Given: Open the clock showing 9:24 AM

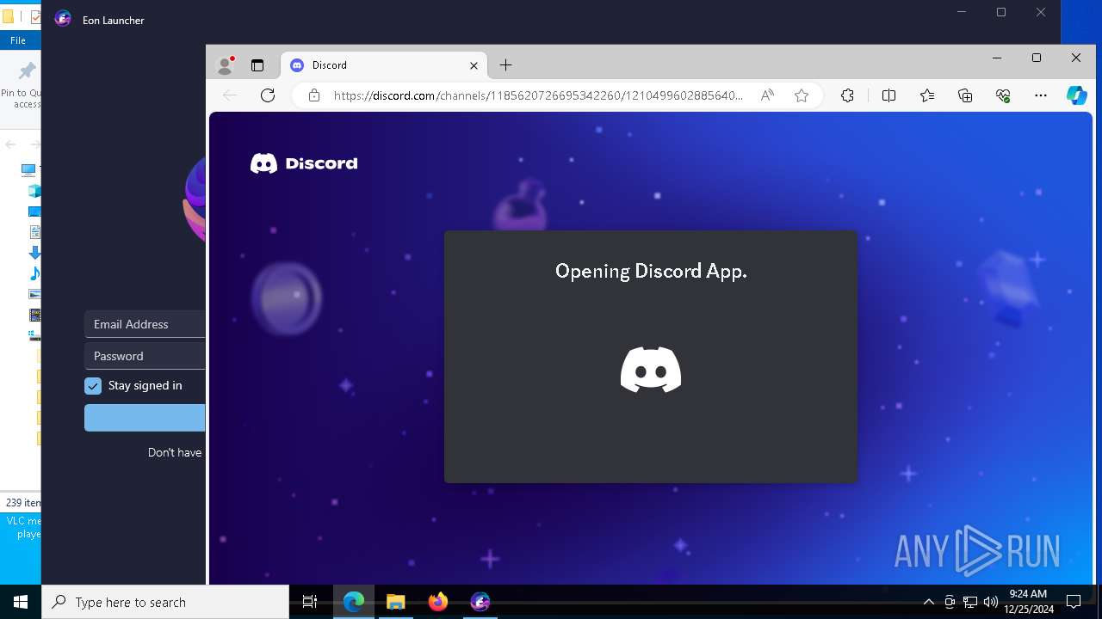Looking at the screenshot, I should (x=1028, y=602).
